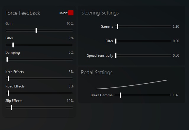Viewport: 189px width, 130px height.
Task: Click the steering Gamma slider handle
Action: [x=118, y=27]
